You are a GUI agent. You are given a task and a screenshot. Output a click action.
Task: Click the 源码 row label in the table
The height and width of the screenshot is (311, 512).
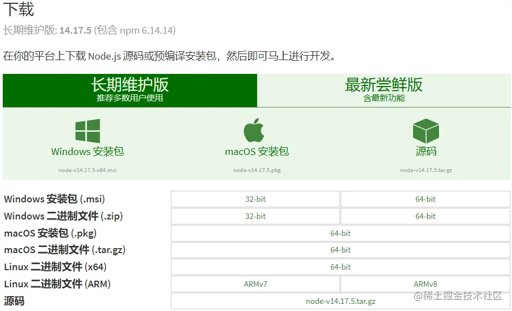click(x=14, y=301)
